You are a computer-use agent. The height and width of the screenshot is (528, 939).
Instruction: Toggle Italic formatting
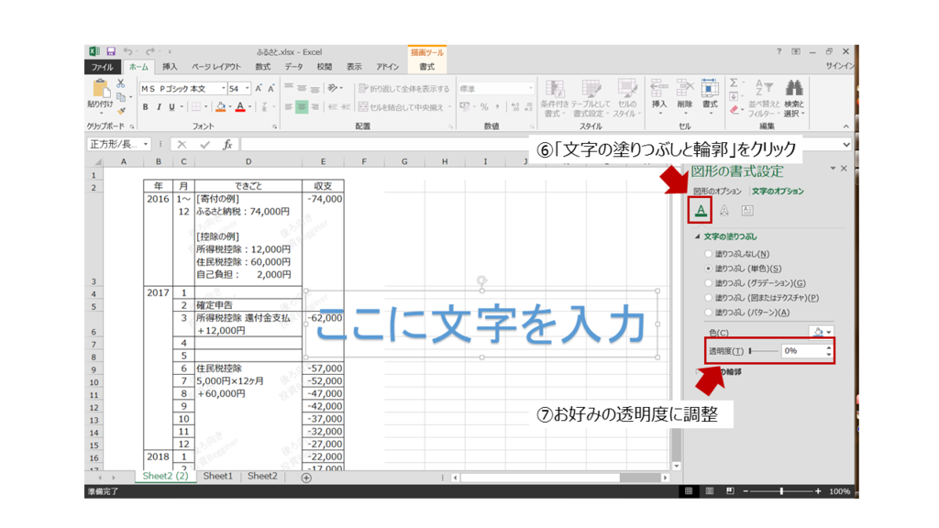[159, 107]
